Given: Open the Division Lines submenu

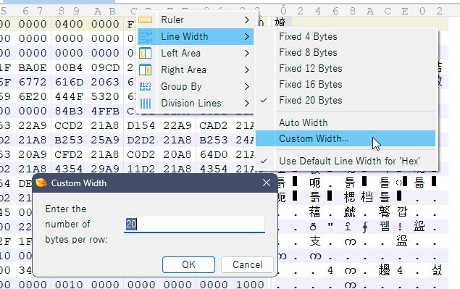Looking at the screenshot, I should [x=196, y=104].
